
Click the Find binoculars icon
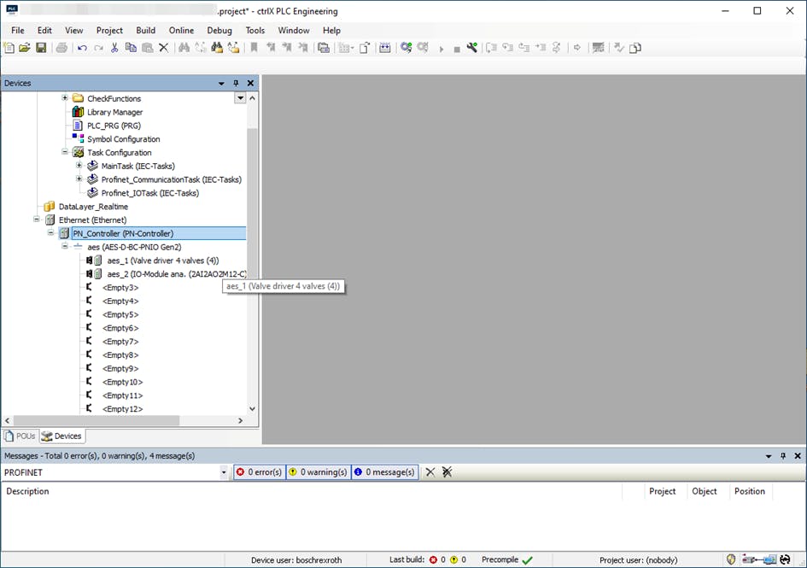click(184, 48)
